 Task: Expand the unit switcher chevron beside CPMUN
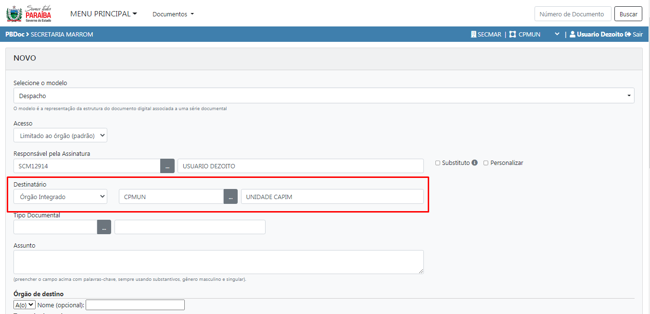(557, 35)
